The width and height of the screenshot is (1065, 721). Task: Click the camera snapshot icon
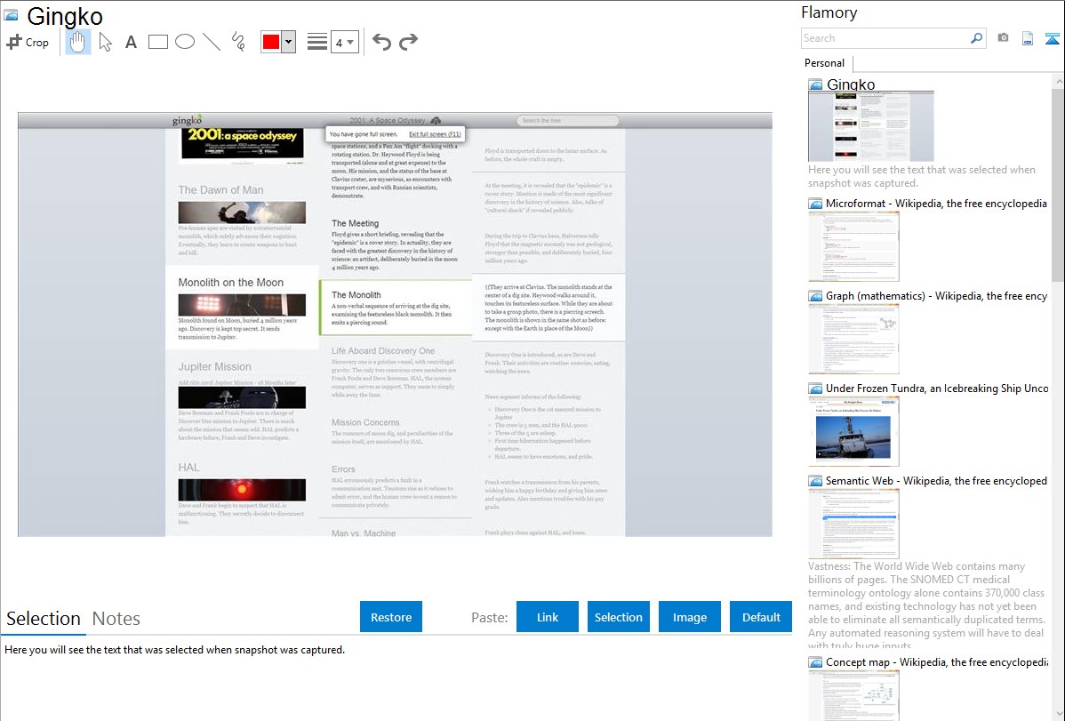(x=1003, y=38)
